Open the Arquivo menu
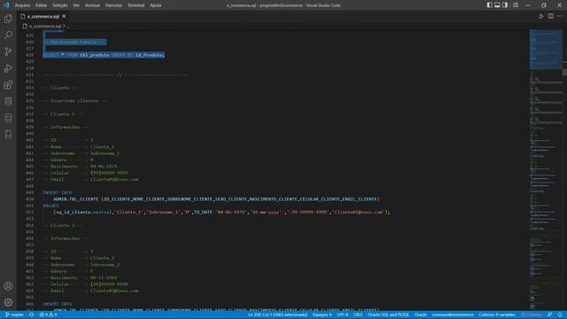 pyautogui.click(x=22, y=5)
